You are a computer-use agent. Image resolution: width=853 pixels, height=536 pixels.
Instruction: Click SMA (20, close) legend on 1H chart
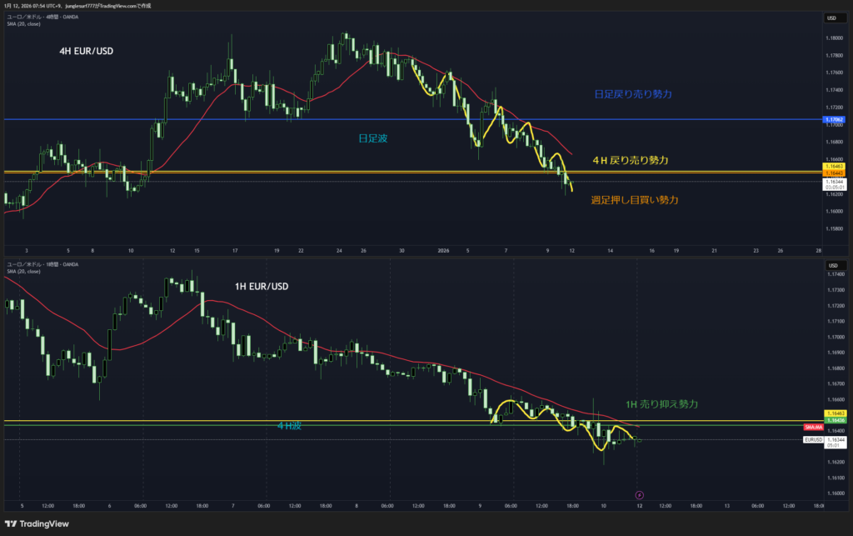coord(25,272)
